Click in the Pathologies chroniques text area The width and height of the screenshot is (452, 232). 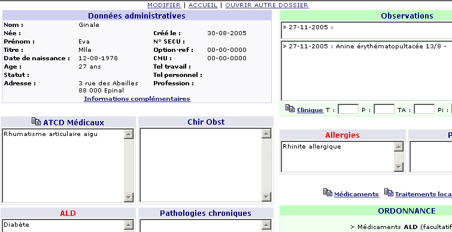[201, 226]
